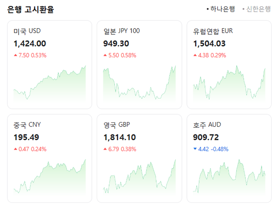Image resolution: width=275 pixels, height=205 pixels.
Task: Click the EUR rate value 1,504.03
Action: click(210, 43)
